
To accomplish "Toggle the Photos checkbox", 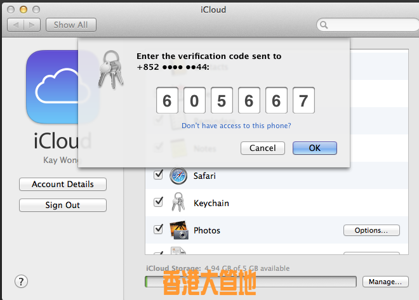I will click(158, 229).
